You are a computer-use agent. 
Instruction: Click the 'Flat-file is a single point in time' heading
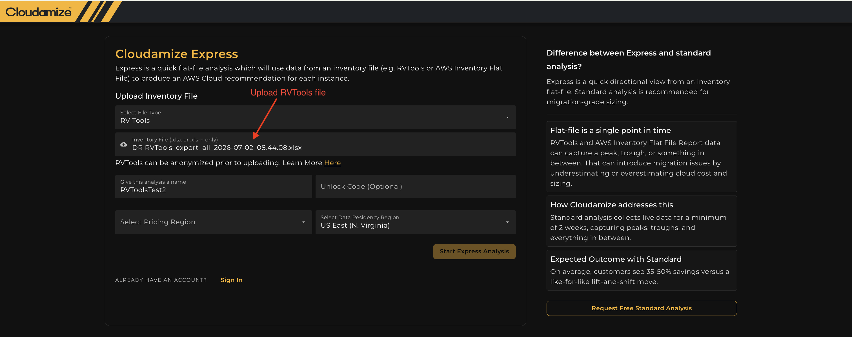pos(610,130)
